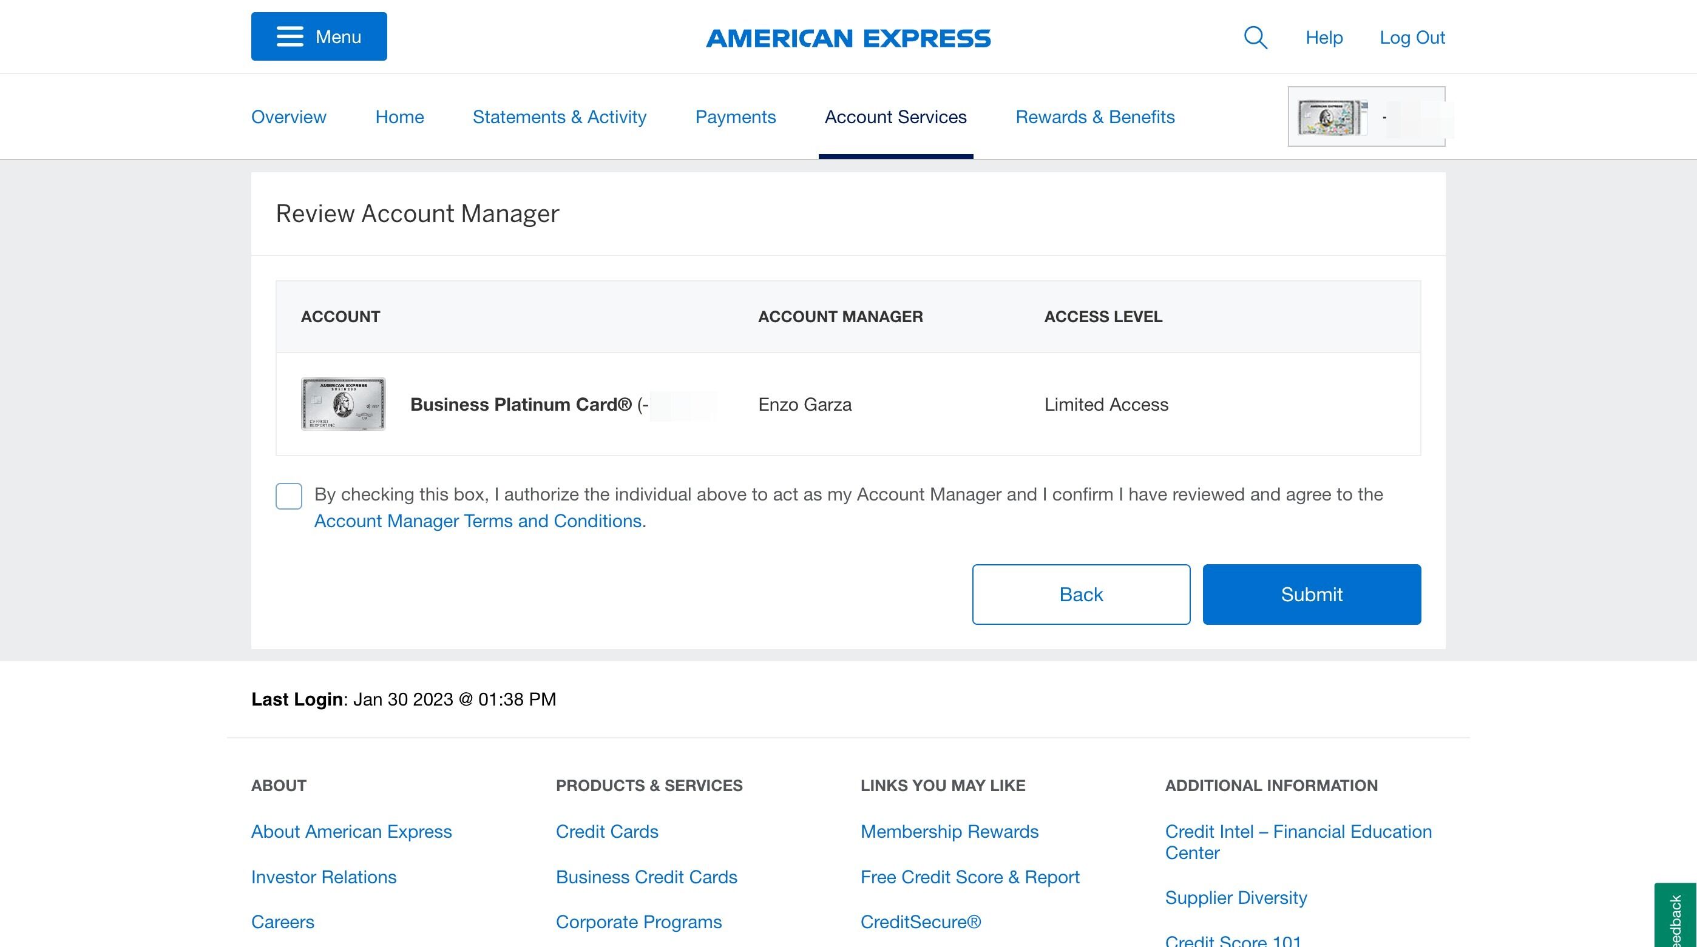Open the green Feedback tab
This screenshot has width=1697, height=947.
point(1675,915)
